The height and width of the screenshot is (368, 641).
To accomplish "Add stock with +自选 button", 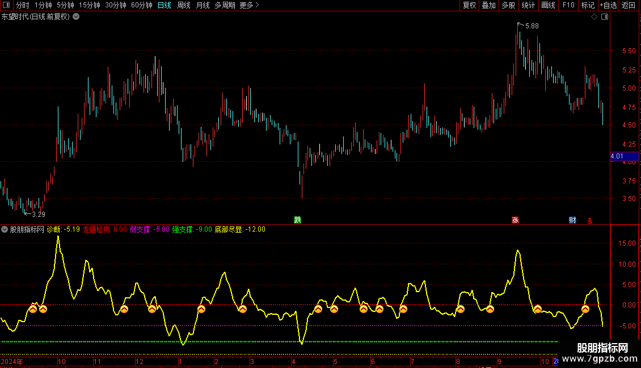I will (x=608, y=6).
